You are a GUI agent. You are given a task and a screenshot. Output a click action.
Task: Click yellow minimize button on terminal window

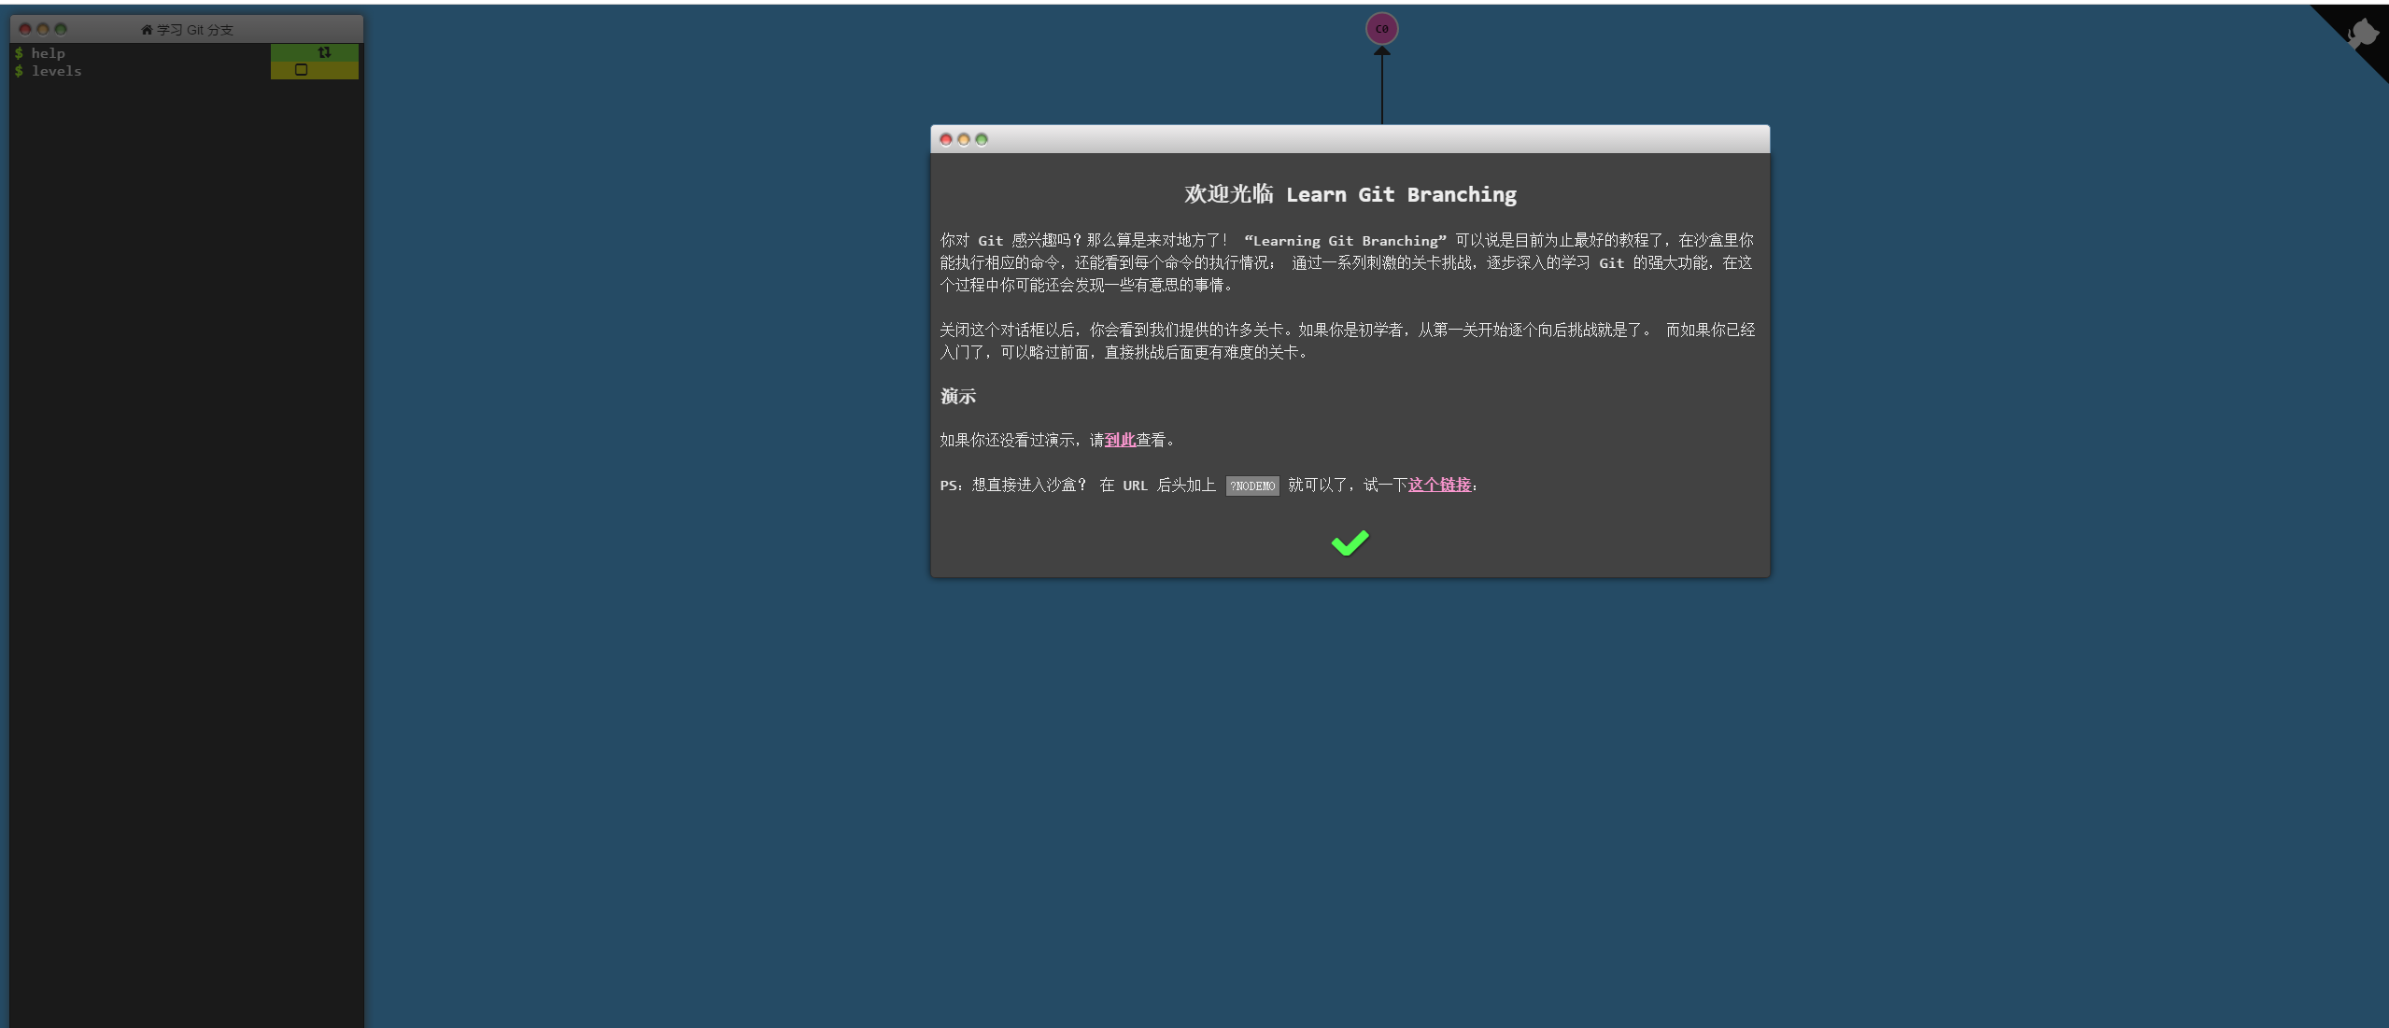click(x=43, y=30)
